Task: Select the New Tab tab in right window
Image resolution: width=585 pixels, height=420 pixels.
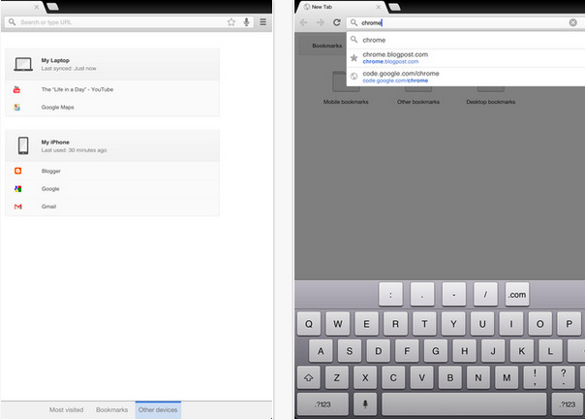Action: (x=340, y=7)
